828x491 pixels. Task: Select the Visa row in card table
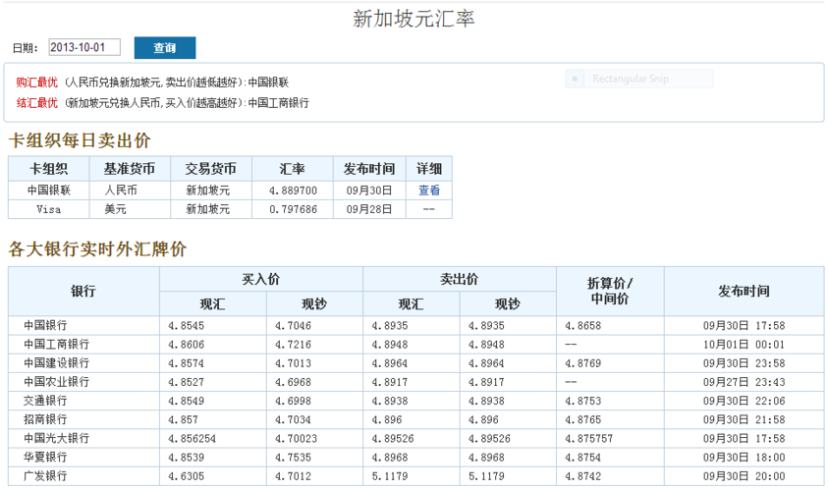point(49,209)
